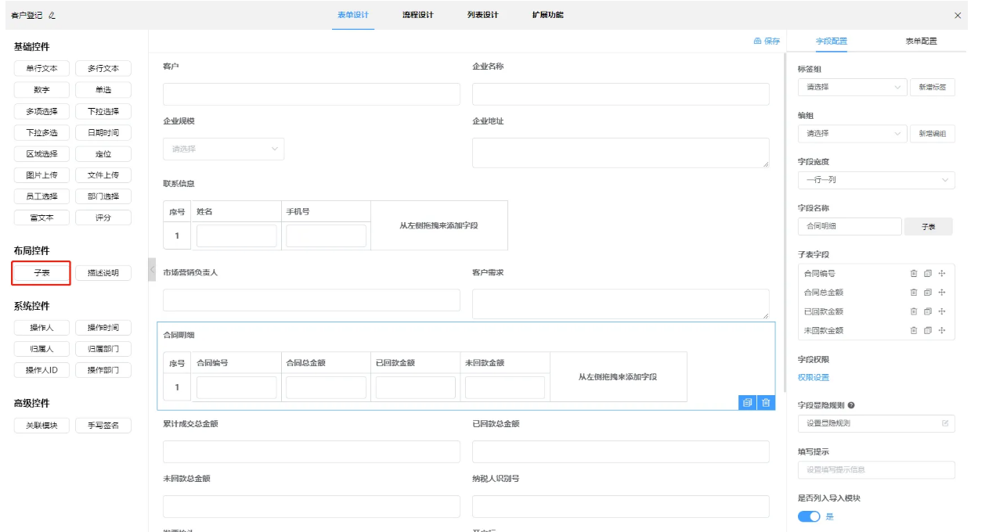
Task: Click the 字段名称 input containing 合同明细
Action: point(850,227)
